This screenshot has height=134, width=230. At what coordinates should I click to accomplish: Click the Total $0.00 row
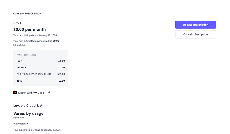(41, 81)
